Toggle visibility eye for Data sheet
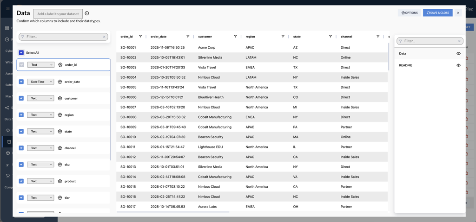The width and height of the screenshot is (476, 222). [458, 53]
